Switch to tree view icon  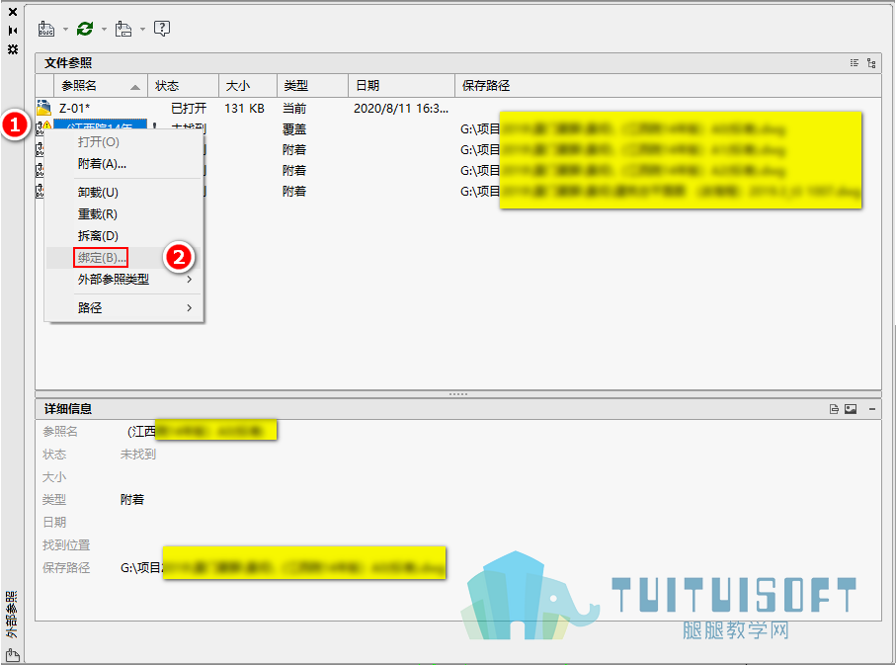pos(871,63)
